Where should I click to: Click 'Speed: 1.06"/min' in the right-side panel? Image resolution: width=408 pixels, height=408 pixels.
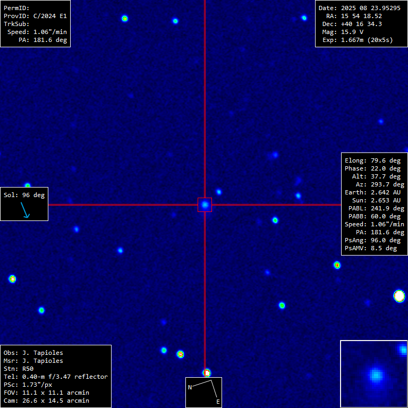point(375,224)
